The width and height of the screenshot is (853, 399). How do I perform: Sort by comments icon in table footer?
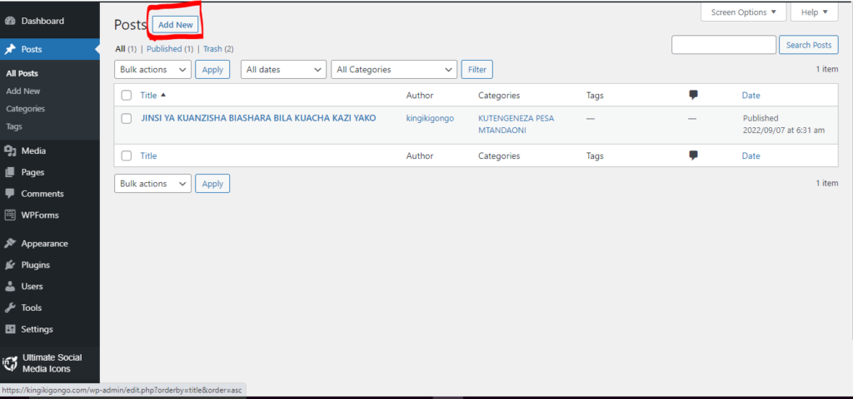(x=693, y=155)
